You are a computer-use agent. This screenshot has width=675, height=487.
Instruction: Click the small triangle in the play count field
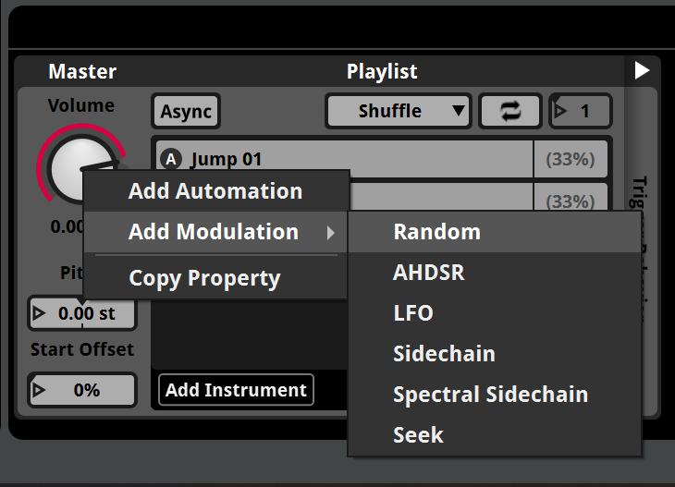point(560,112)
